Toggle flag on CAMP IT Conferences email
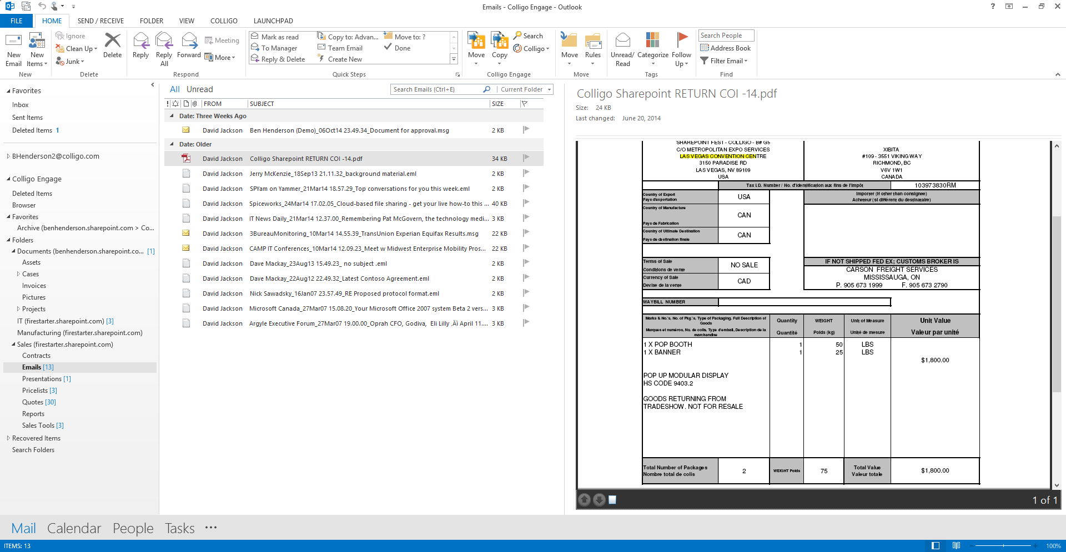The height and width of the screenshot is (552, 1066). (526, 248)
